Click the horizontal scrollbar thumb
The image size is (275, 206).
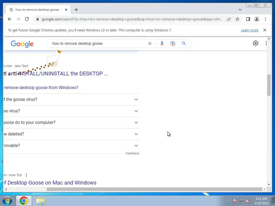pos(154,189)
